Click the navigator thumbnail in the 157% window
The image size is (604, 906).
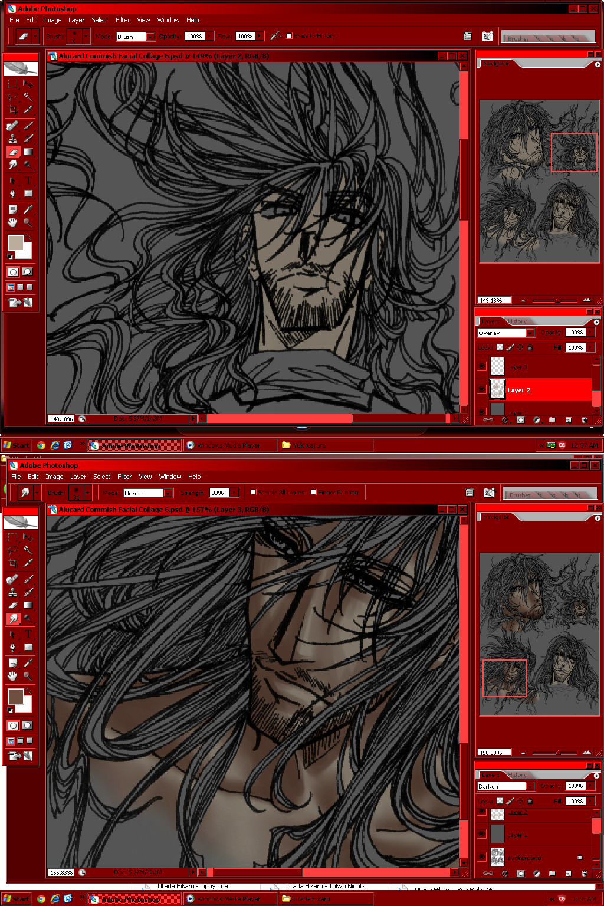point(539,634)
